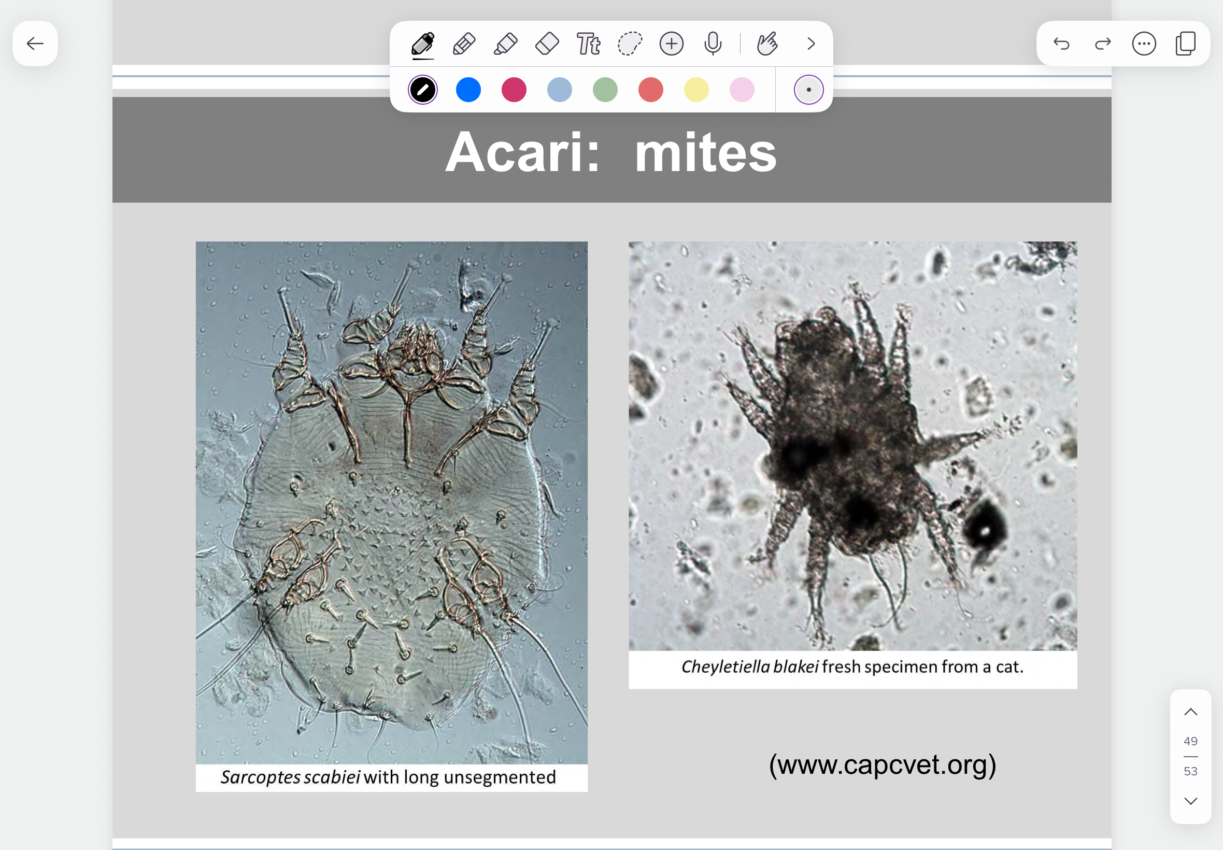
Task: Choose the green pen color
Action: coord(605,90)
